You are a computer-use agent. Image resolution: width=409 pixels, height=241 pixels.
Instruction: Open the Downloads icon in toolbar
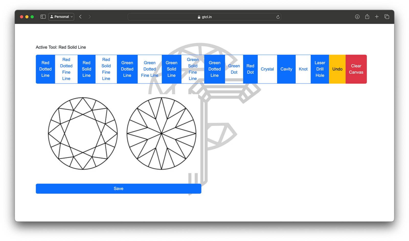coord(357,17)
